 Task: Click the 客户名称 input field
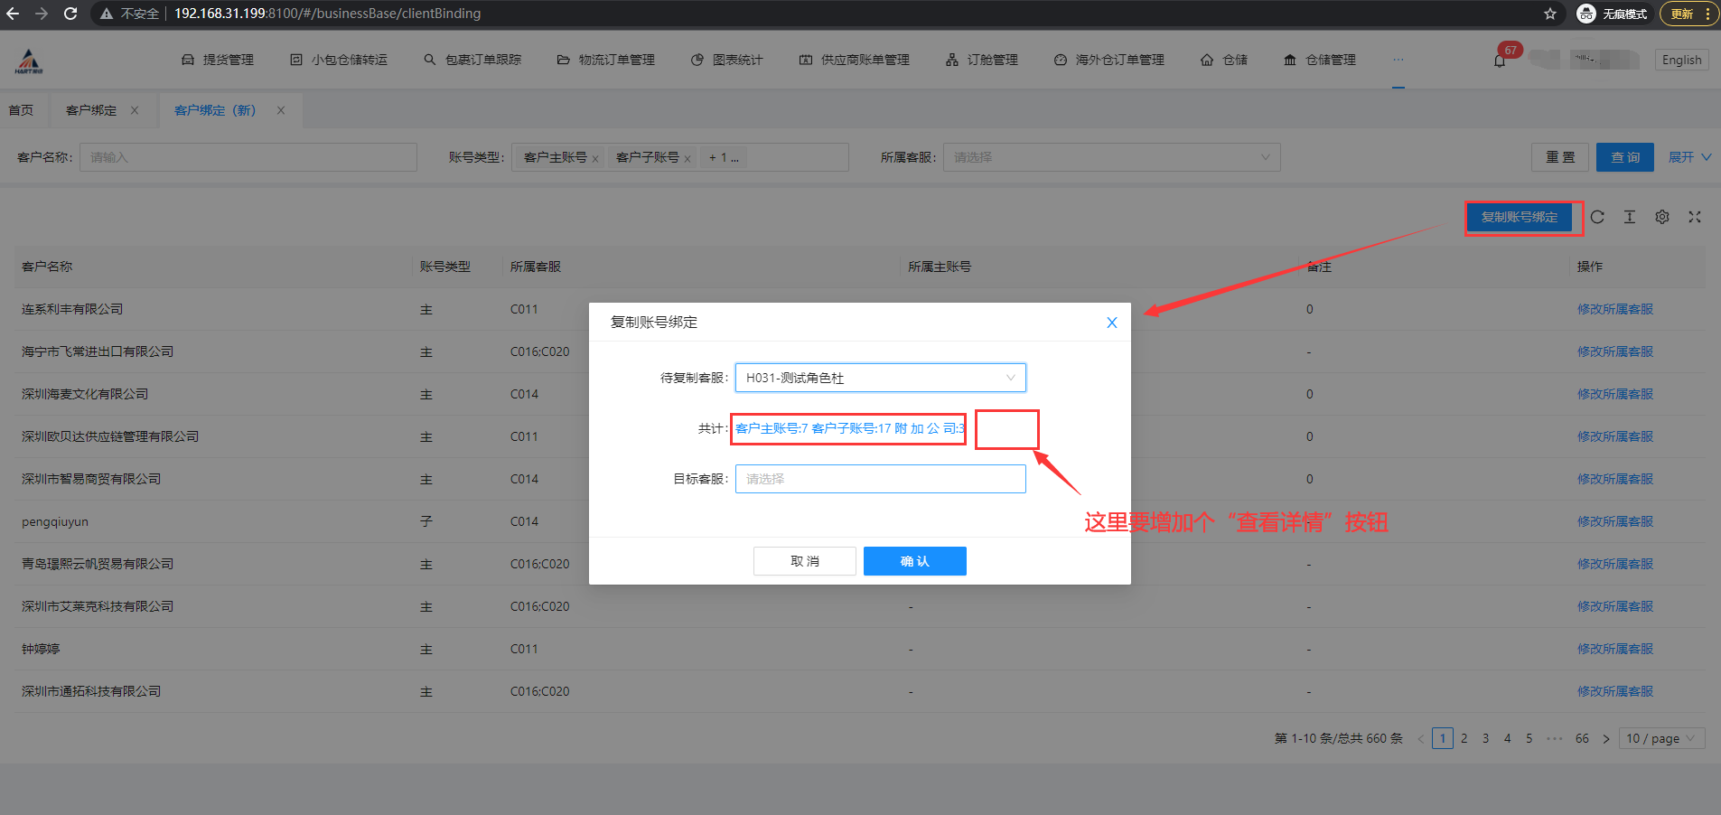248,157
